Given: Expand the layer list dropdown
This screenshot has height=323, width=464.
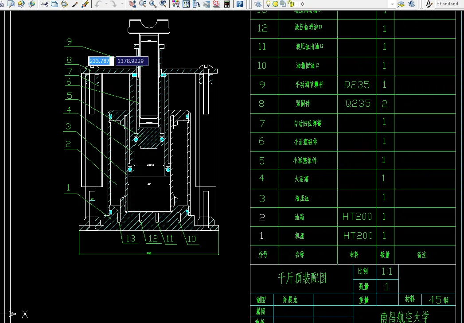Looking at the screenshot, I should pyautogui.click(x=392, y=4).
